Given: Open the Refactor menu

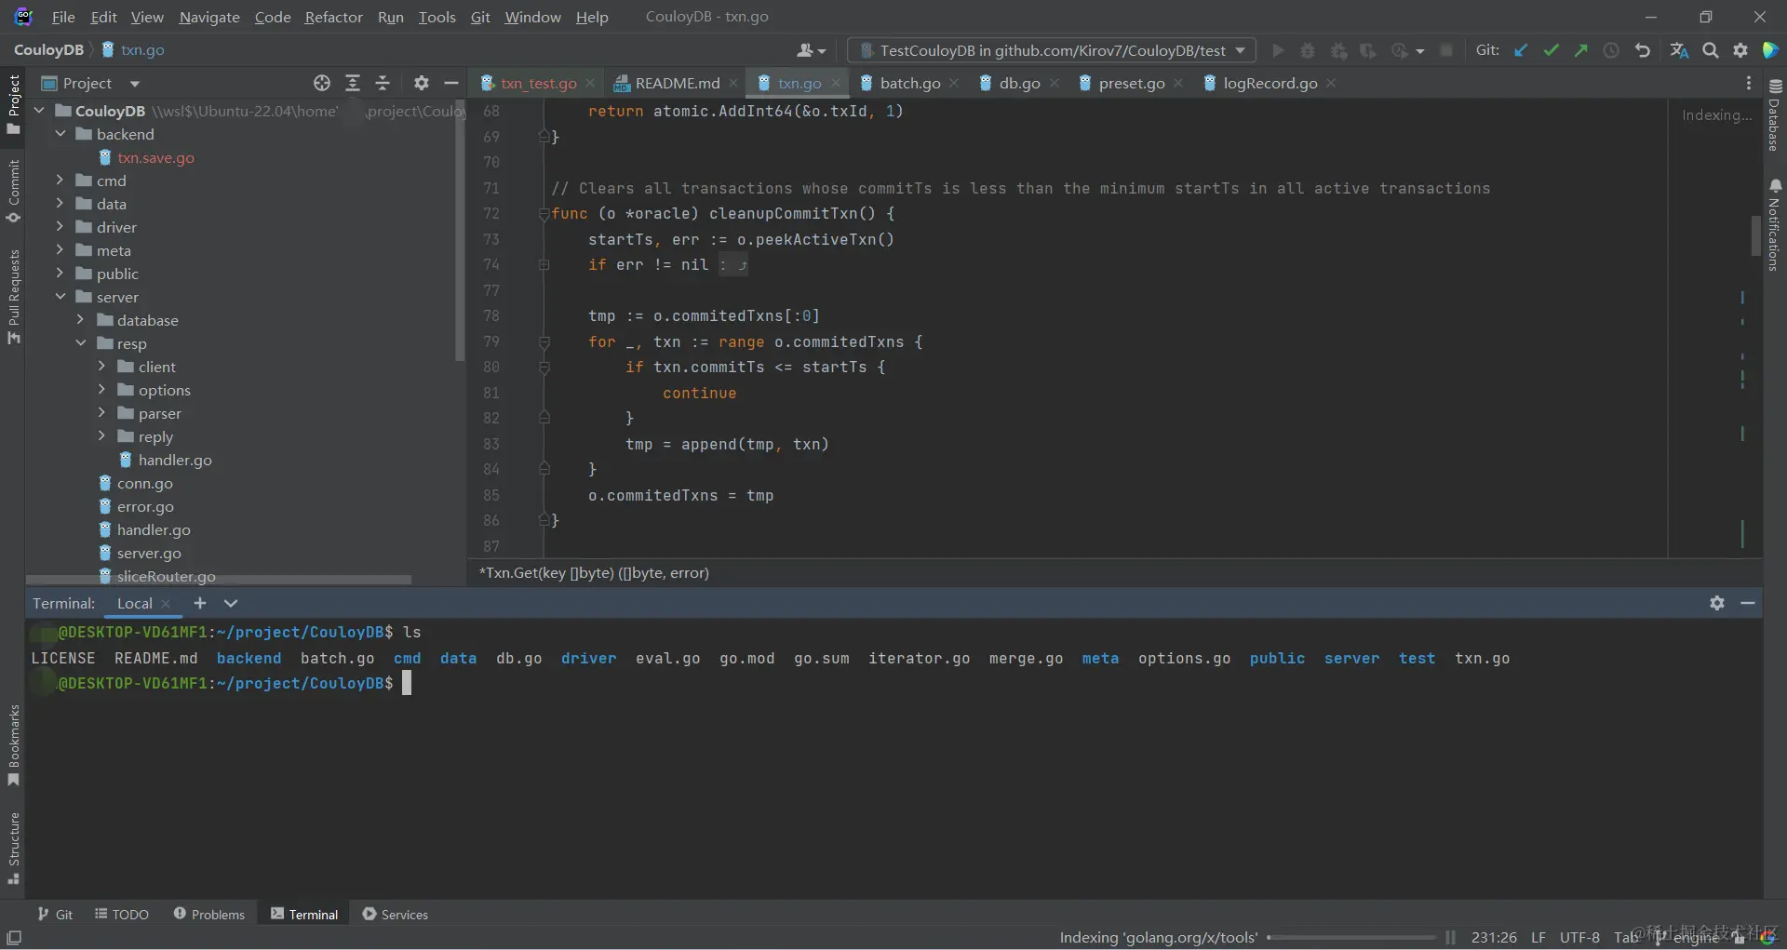Looking at the screenshot, I should tap(333, 17).
